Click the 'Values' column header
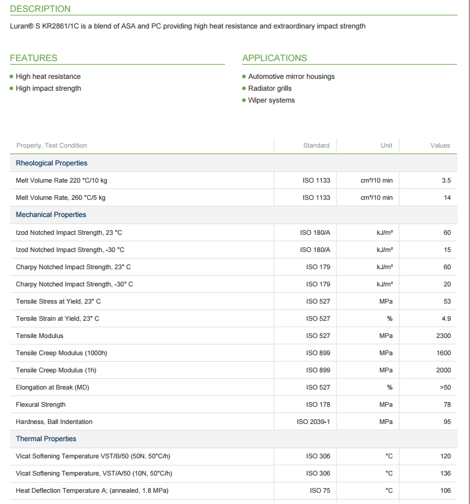470x504 pixels. [440, 146]
